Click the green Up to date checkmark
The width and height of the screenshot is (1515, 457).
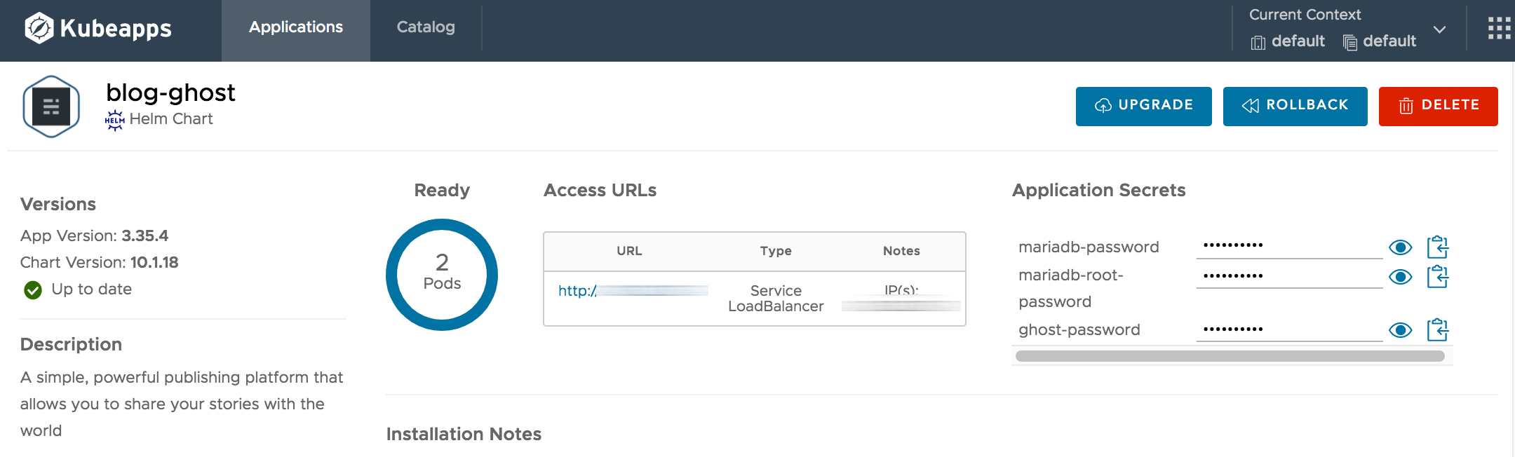(x=33, y=290)
